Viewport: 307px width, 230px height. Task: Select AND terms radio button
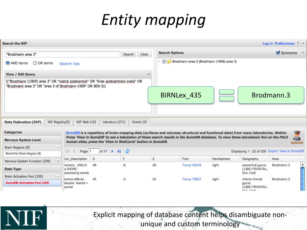8,63
